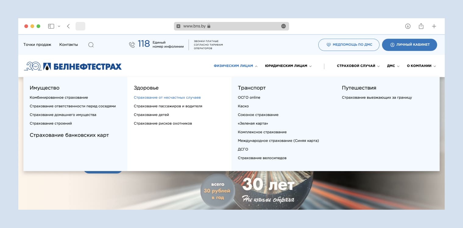
Task: Open Страхование детей
Action: pyautogui.click(x=151, y=115)
